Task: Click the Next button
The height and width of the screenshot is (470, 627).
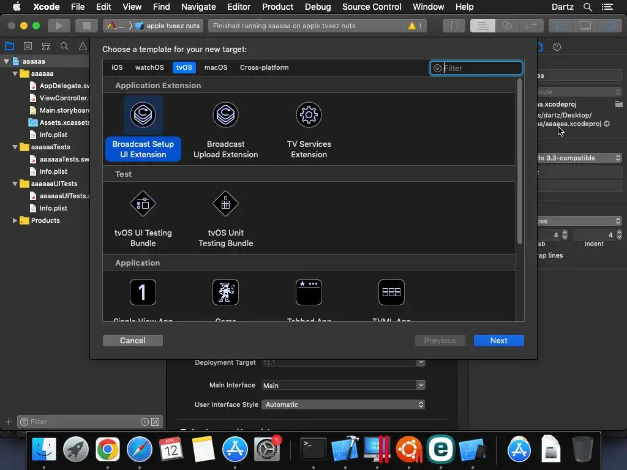Action: tap(498, 340)
